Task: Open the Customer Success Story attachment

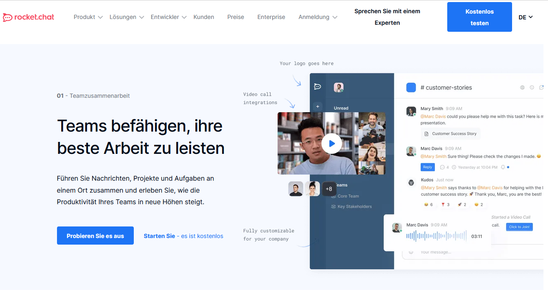Action: (x=451, y=134)
